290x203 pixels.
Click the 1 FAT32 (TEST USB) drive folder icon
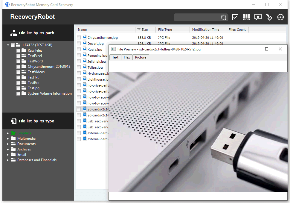tap(18, 45)
